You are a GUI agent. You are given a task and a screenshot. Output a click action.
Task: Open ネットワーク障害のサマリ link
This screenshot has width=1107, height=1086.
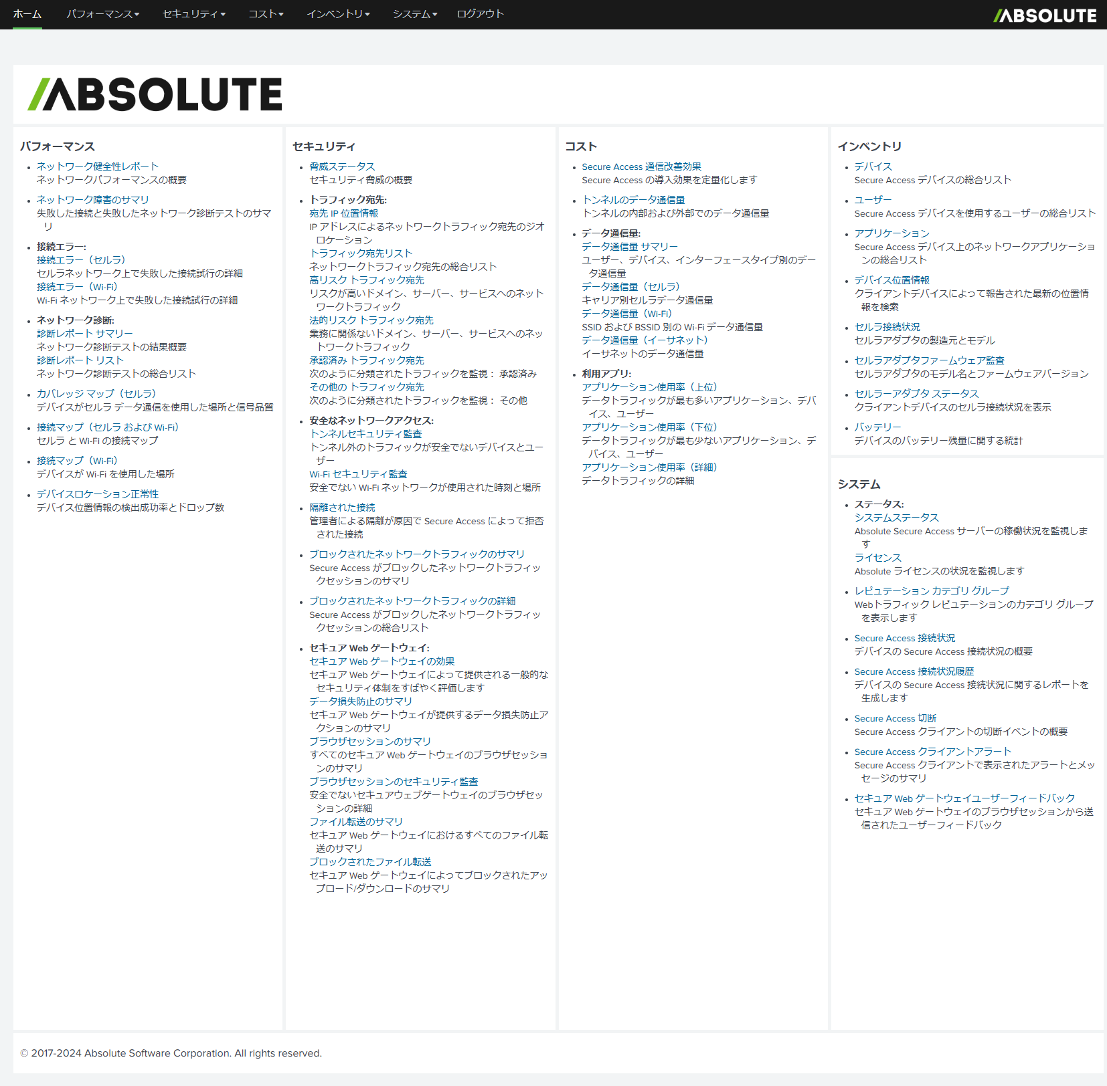(x=93, y=200)
